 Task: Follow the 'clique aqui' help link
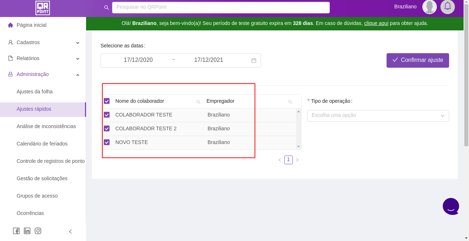coord(376,23)
